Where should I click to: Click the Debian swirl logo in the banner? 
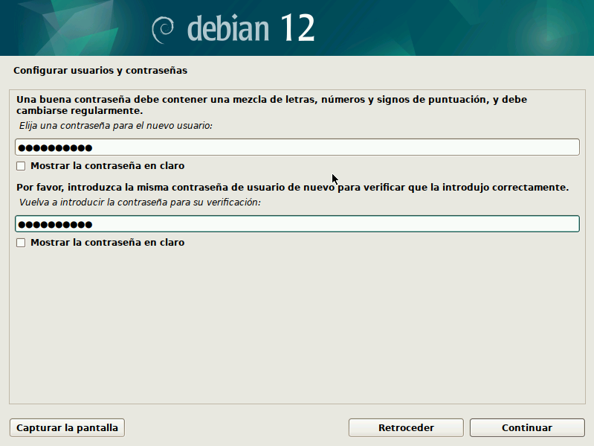tap(162, 29)
